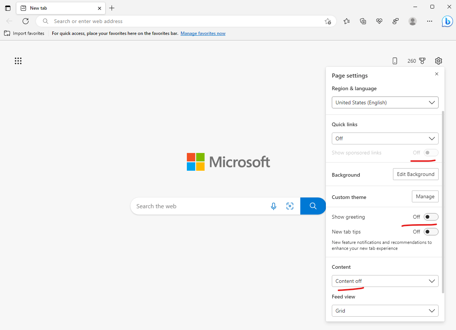Click the mobile phone icon
Screen dimensions: 456x330
coord(395,61)
